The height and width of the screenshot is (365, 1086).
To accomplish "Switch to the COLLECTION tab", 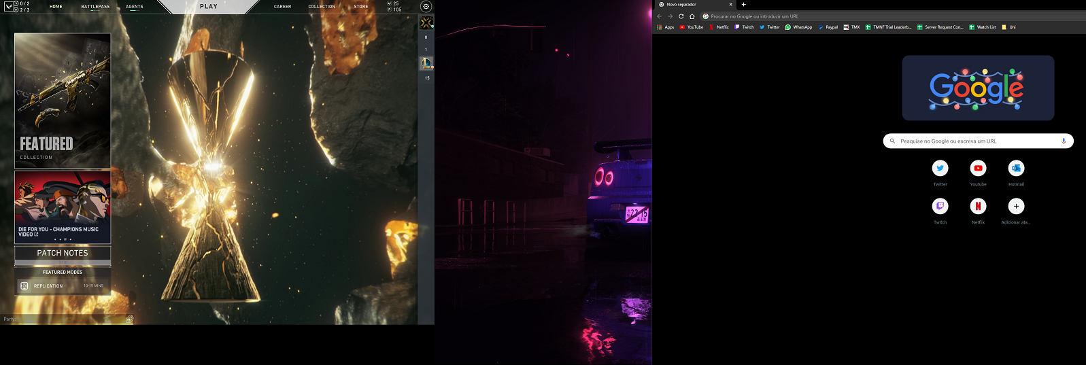I will (x=322, y=7).
